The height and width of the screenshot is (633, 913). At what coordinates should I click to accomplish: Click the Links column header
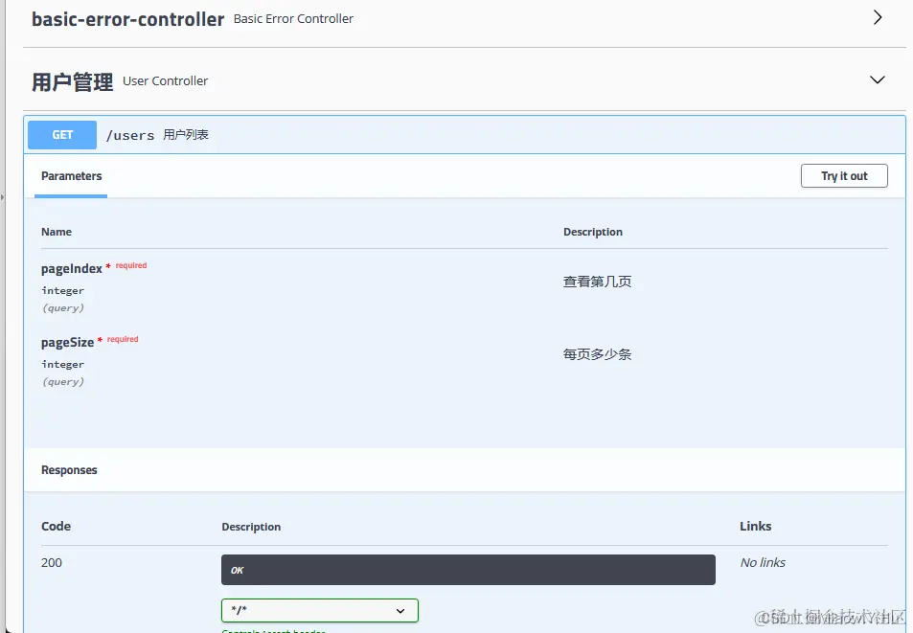755,526
